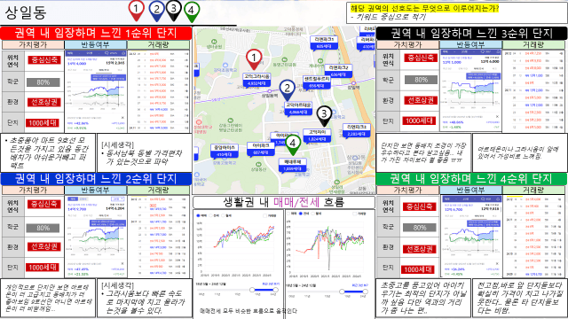This screenshot has height=319, width=568.
Task: Click the 1000세대 tag in the 3순위 section
Action: [419, 121]
